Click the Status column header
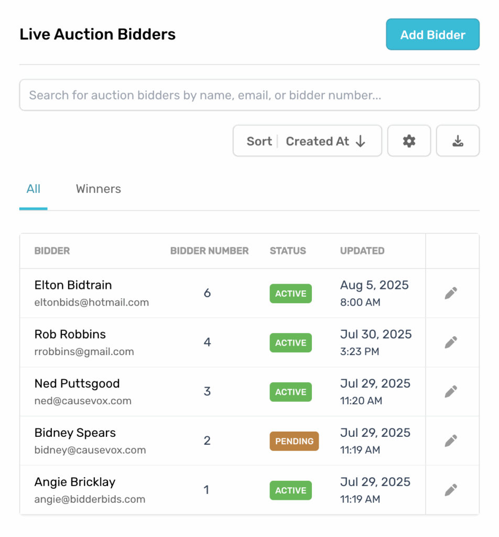Viewport: 499px width, 537px height. pyautogui.click(x=287, y=251)
